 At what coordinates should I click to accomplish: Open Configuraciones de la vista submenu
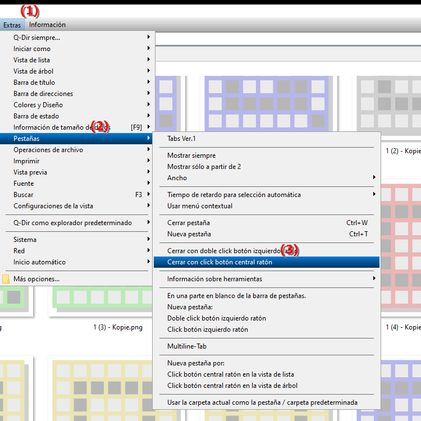pos(76,206)
